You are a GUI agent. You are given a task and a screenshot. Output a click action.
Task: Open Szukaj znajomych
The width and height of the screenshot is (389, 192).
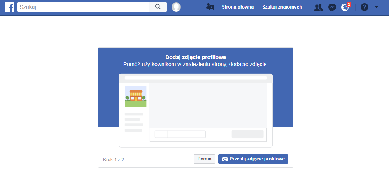point(282,7)
